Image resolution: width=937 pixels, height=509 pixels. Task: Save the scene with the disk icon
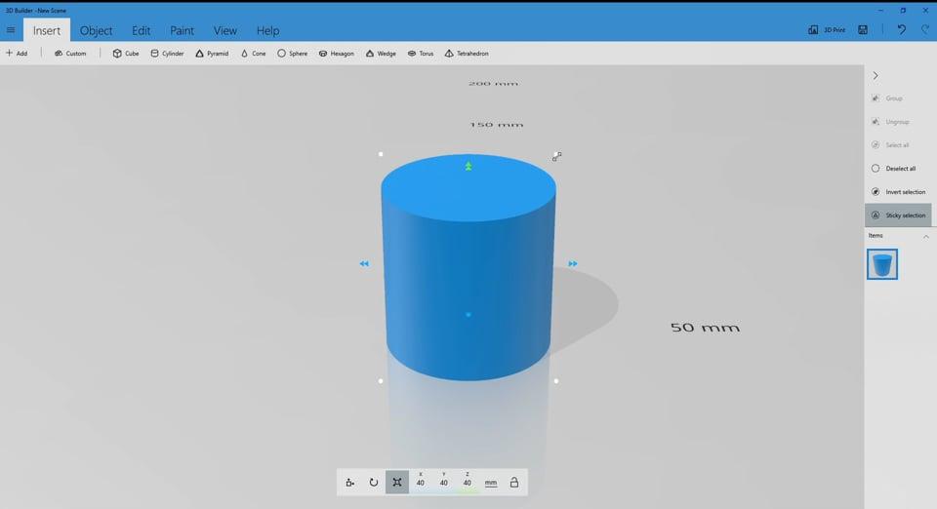[x=863, y=30]
